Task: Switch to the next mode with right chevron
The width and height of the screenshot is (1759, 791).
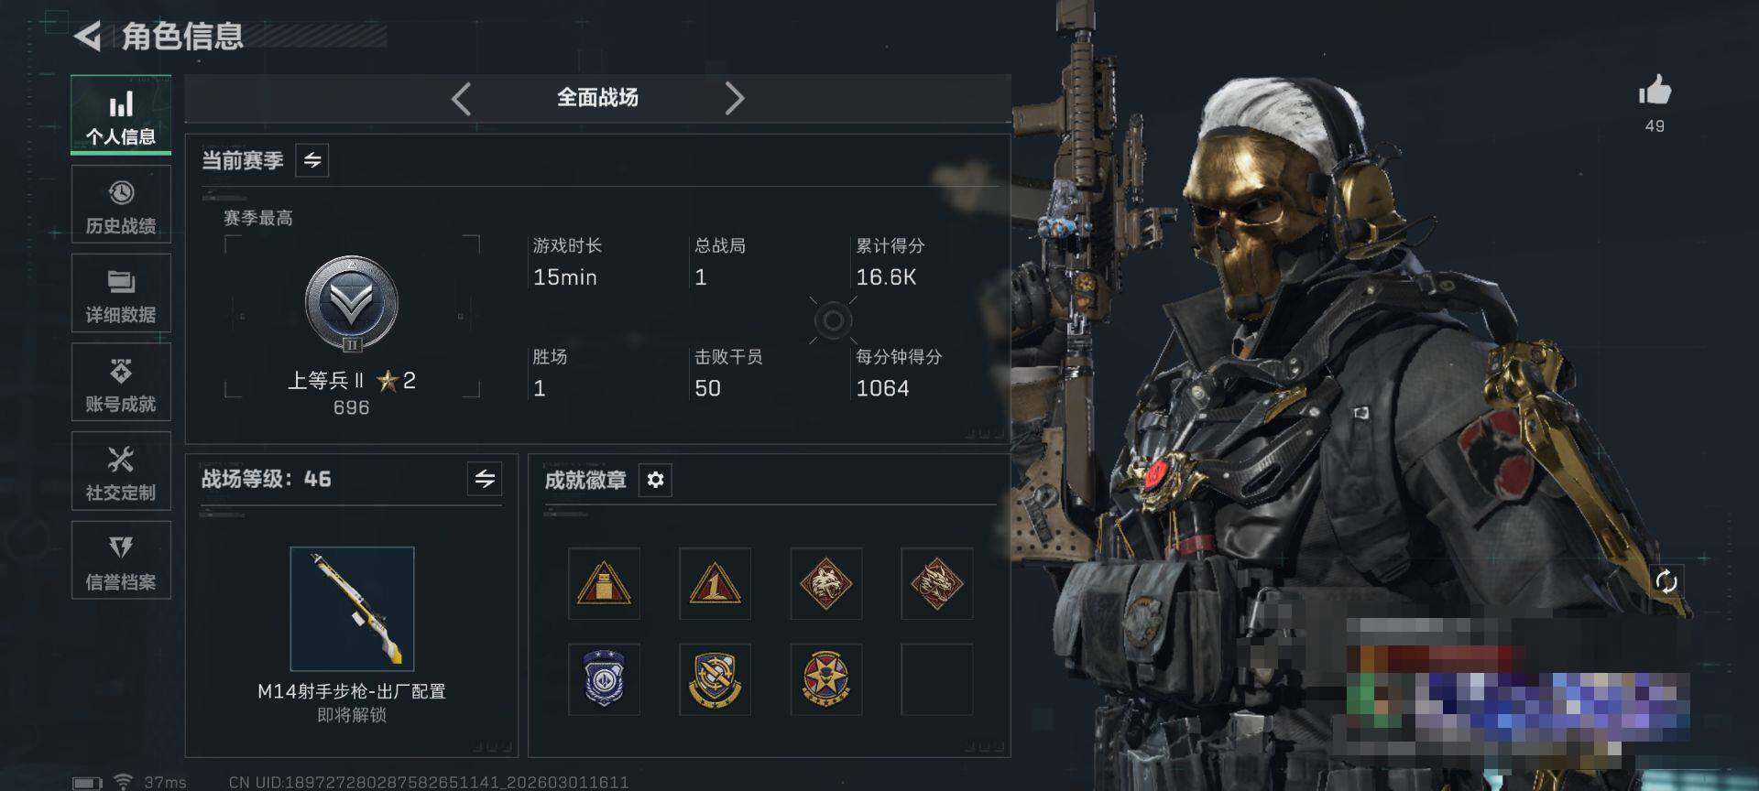Action: coord(735,98)
